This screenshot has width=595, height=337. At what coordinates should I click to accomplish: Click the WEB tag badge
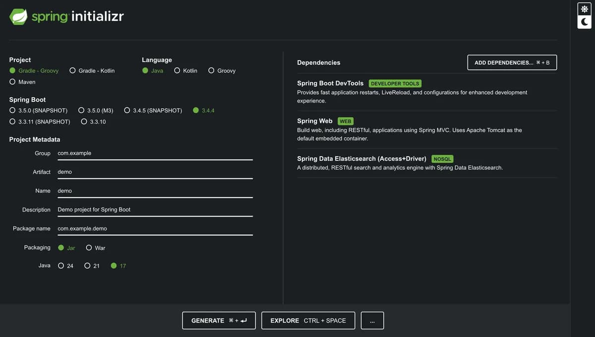346,121
